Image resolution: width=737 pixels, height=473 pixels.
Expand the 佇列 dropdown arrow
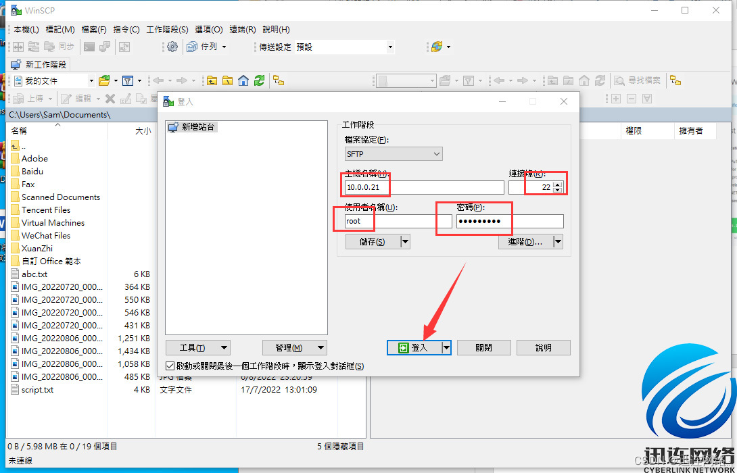224,47
